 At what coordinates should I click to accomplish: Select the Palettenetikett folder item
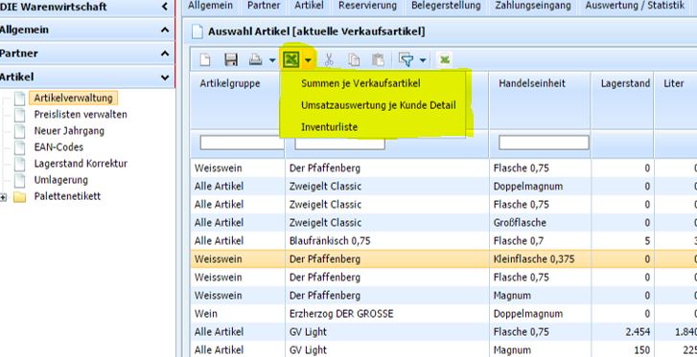coord(67,196)
